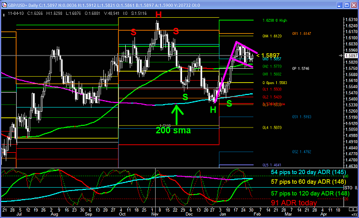Viewport: 359px width, 218px height.
Task: Maximize the GBP/USD chart window
Action: coord(346,5)
